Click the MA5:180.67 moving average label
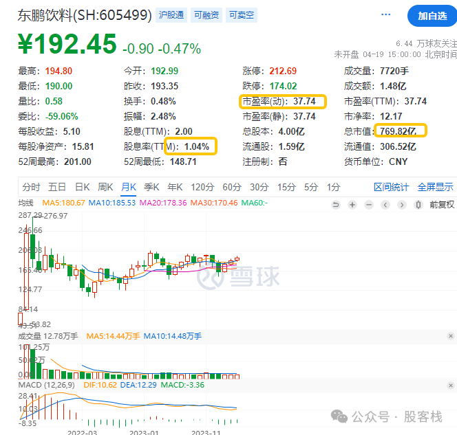457x435 pixels. pos(63,203)
